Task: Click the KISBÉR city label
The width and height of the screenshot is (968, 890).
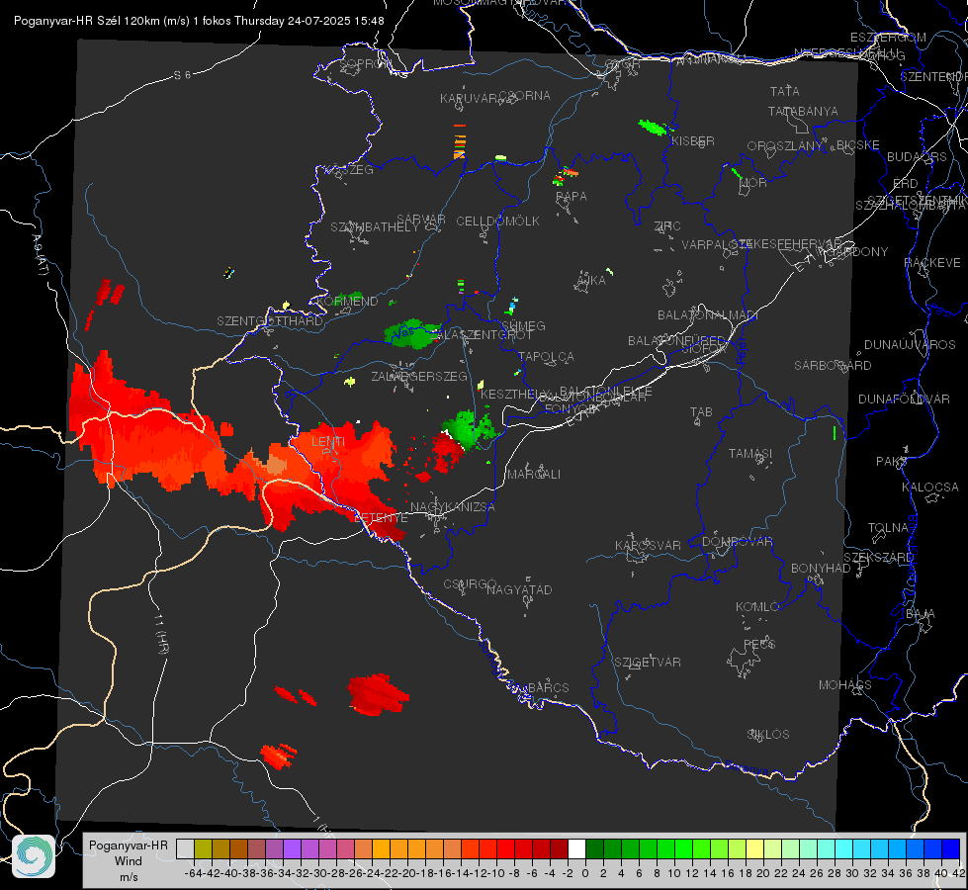Action: (693, 141)
